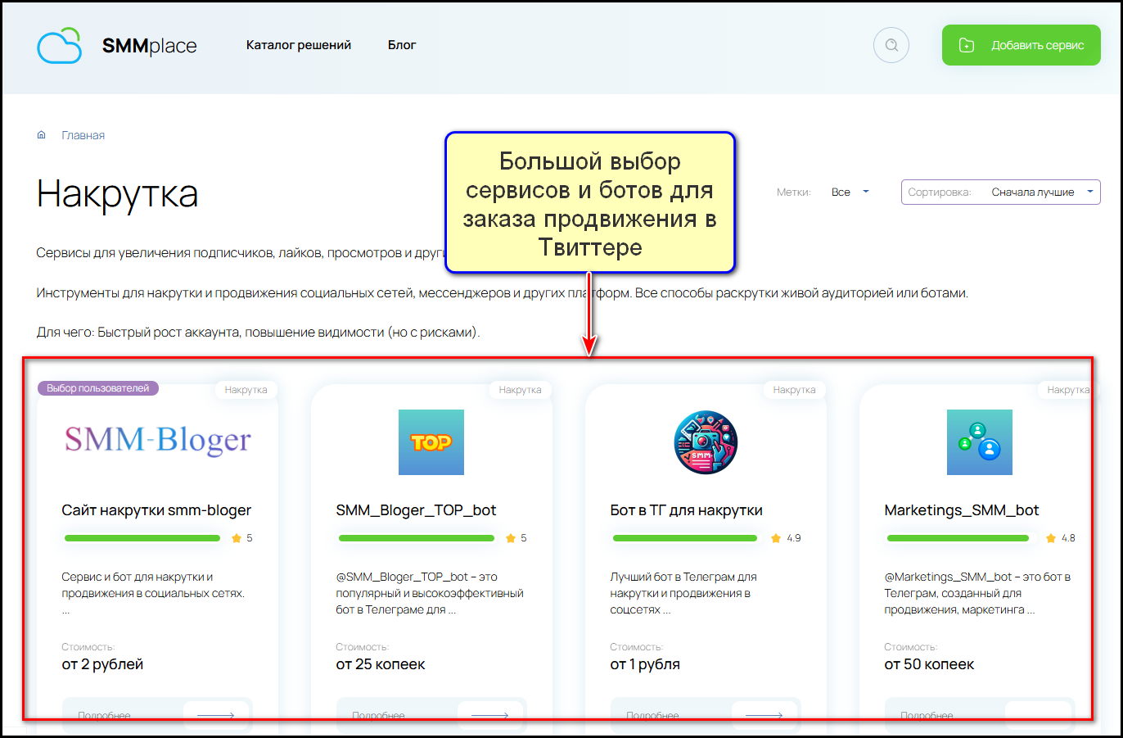Click the star icon next to 4.9 rating

[776, 538]
